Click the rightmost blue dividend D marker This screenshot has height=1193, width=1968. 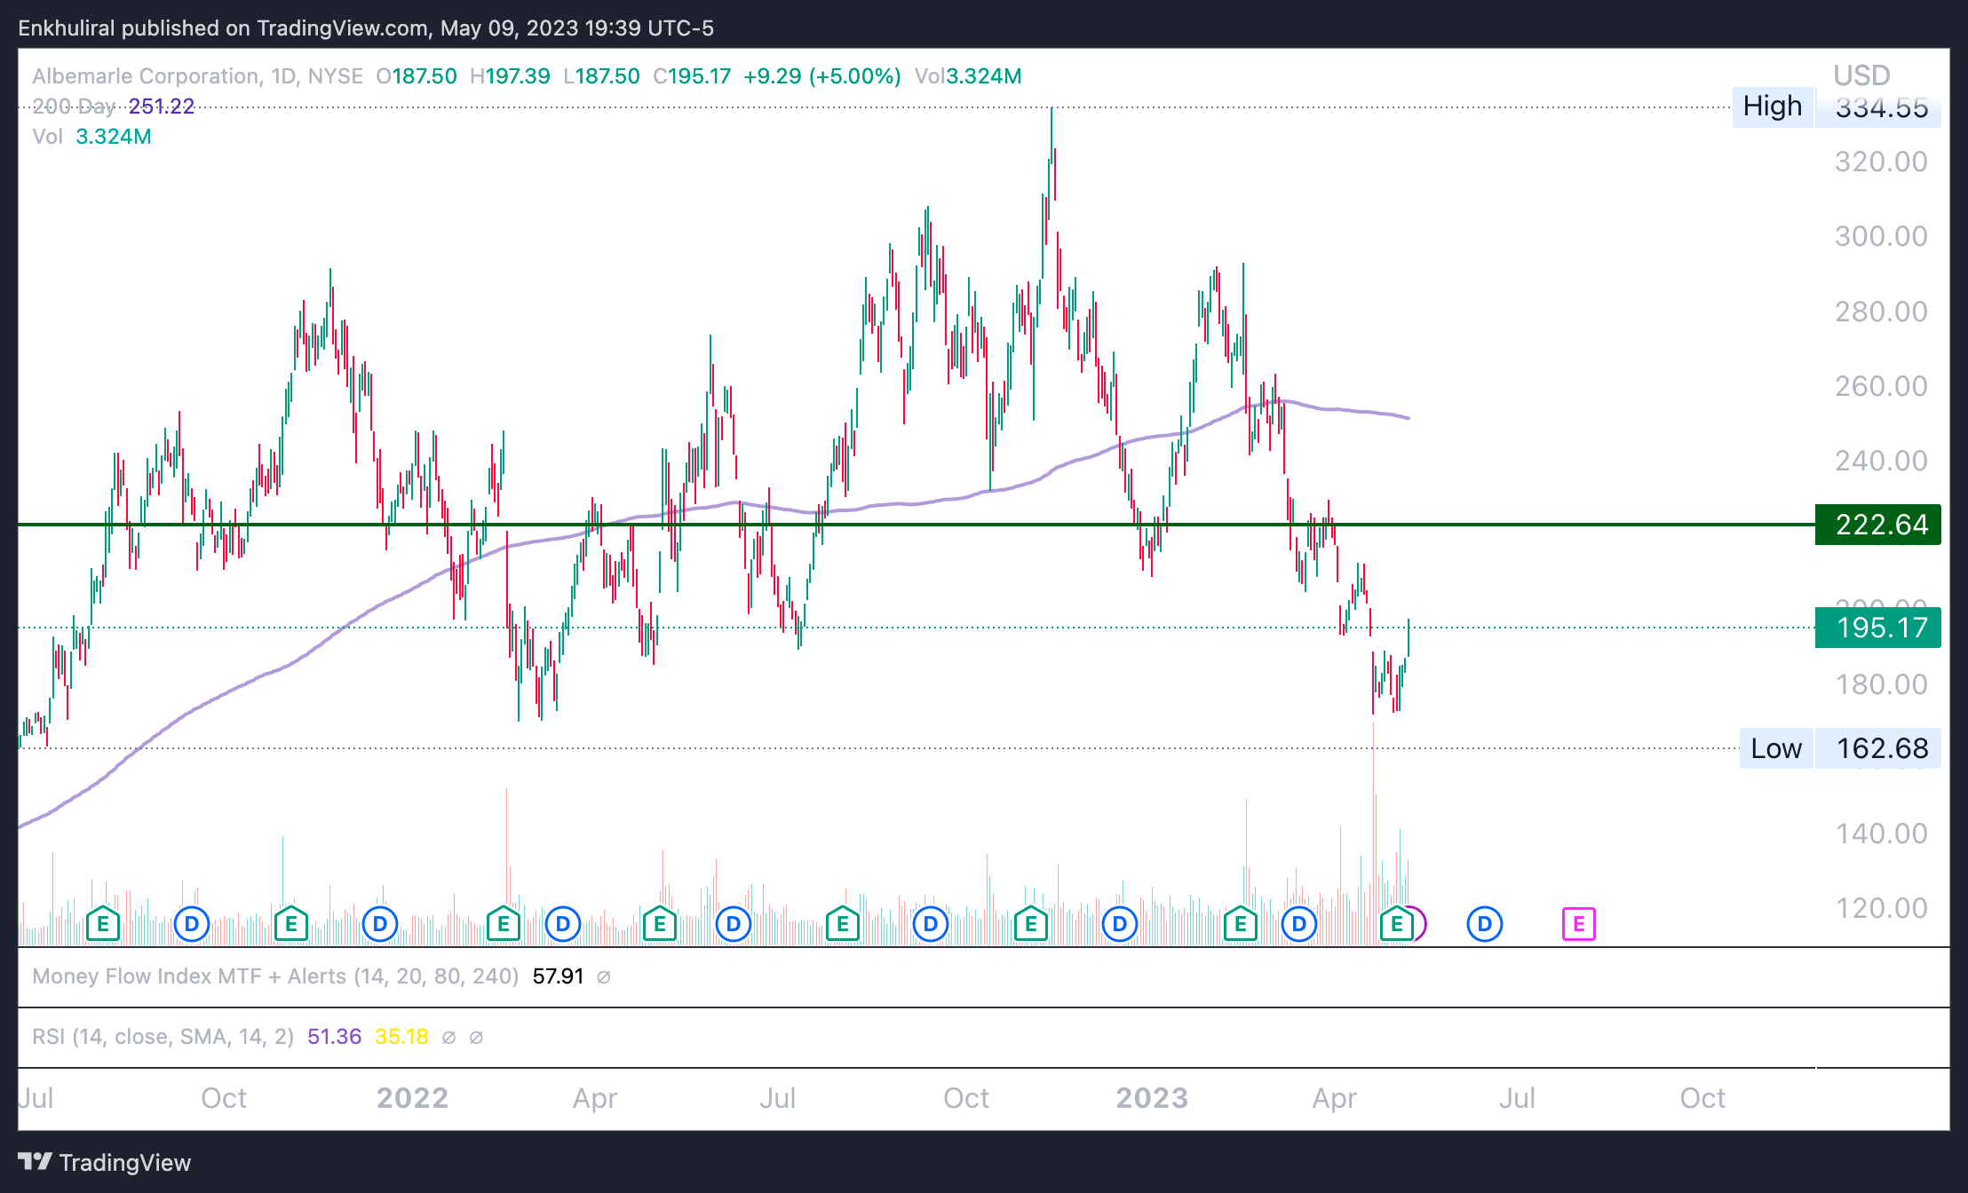click(1484, 924)
